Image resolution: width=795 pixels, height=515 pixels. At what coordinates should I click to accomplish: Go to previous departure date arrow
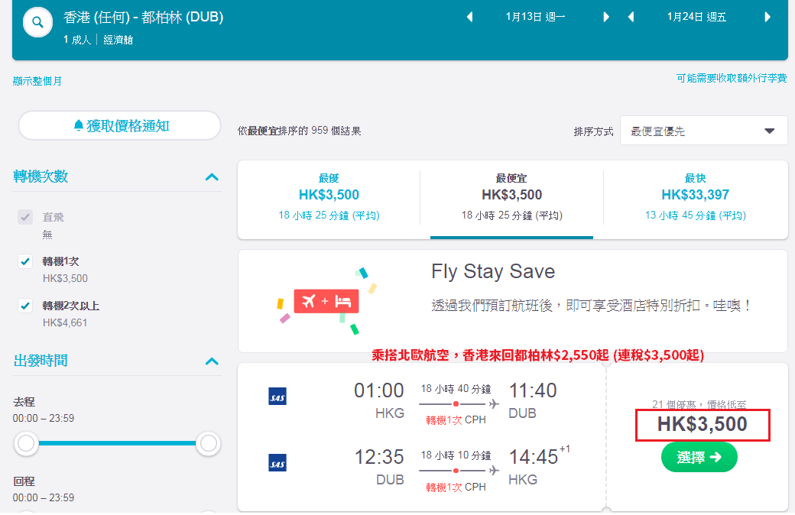(469, 18)
